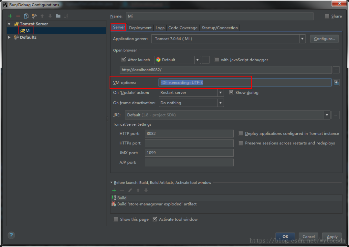Click the red minus remove configuration icon

coord(18,16)
